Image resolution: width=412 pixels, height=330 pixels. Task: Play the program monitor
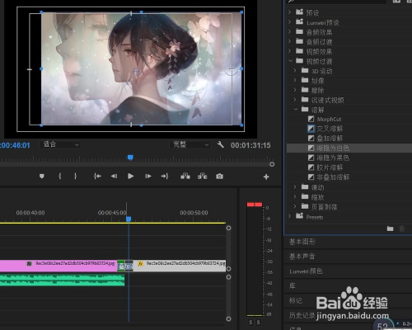click(x=131, y=177)
